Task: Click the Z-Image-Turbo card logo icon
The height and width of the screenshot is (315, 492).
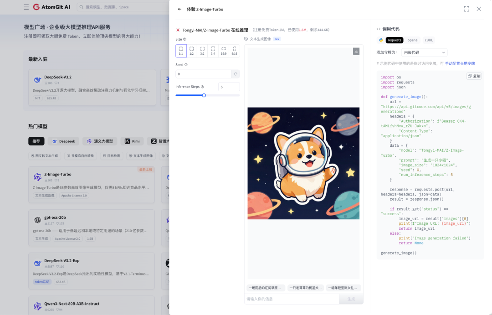Action: tap(38, 177)
